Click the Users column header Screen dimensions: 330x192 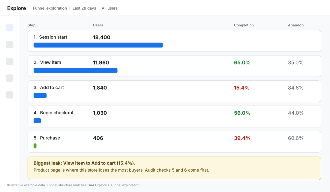pyautogui.click(x=98, y=25)
